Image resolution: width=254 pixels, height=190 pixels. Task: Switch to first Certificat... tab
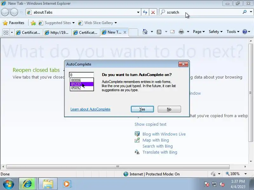tap(29, 33)
